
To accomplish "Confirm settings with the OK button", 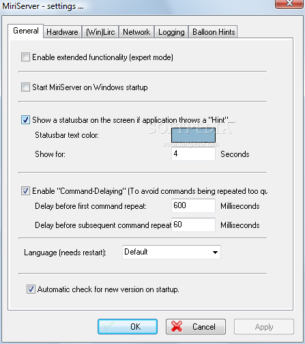I will [x=128, y=327].
